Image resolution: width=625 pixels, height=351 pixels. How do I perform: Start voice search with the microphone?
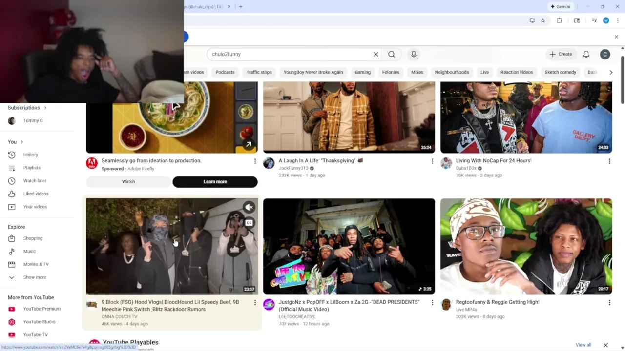[414, 54]
